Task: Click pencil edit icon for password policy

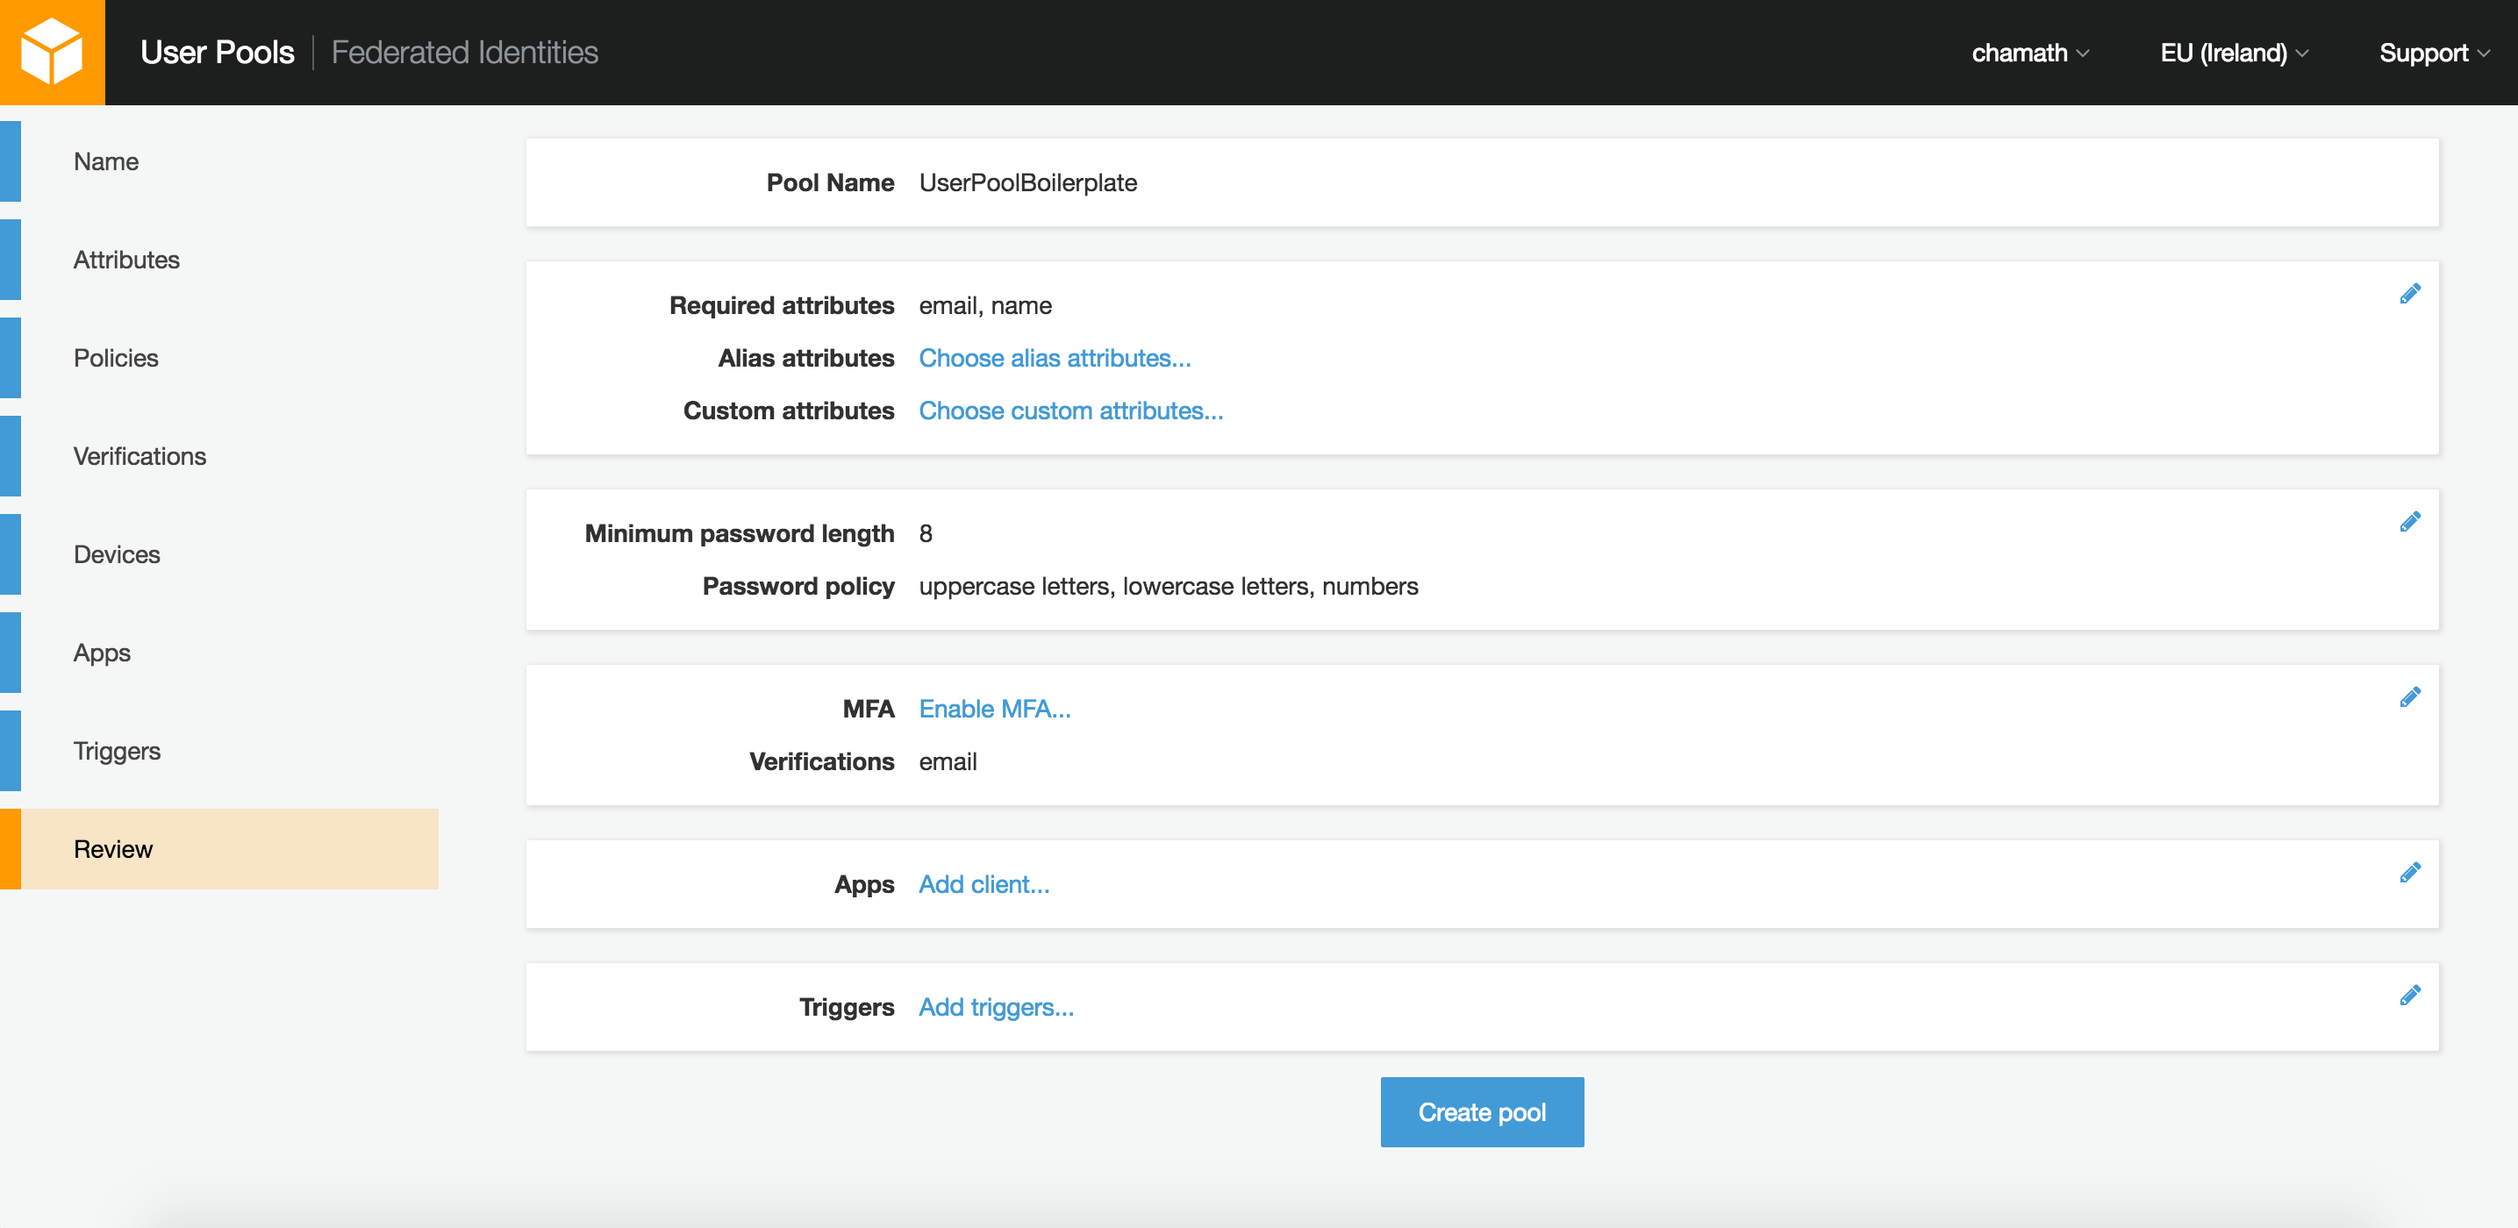Action: pyautogui.click(x=2409, y=522)
